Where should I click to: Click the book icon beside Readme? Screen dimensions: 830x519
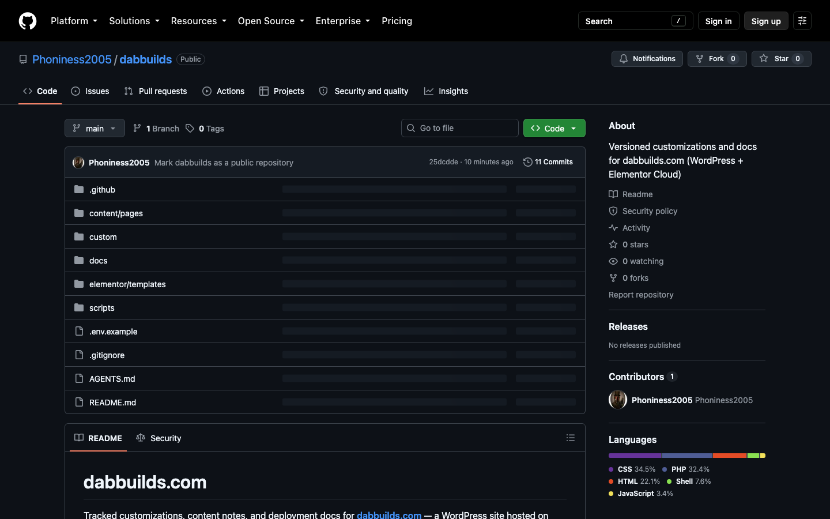[613, 194]
